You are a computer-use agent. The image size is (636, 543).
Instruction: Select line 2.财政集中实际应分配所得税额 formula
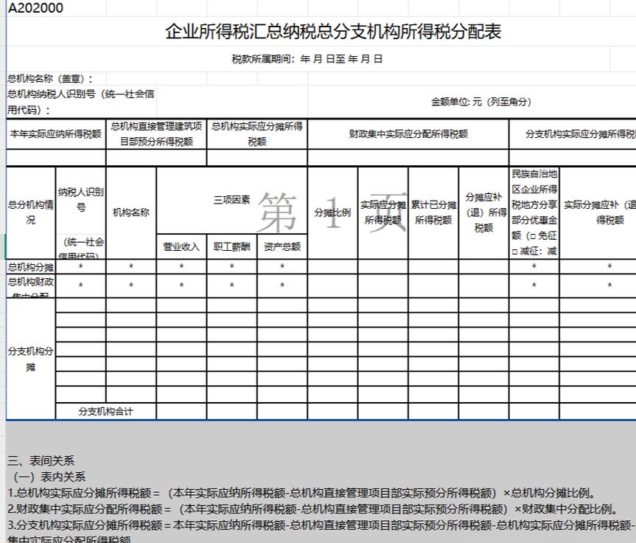click(x=313, y=509)
